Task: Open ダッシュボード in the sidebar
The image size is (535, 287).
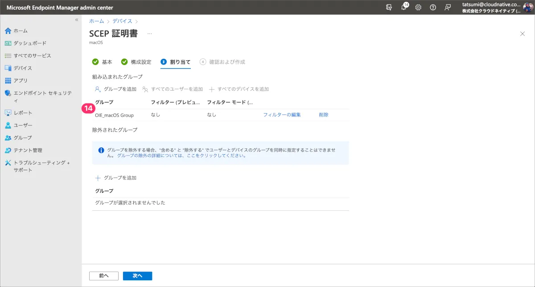Action: click(x=30, y=43)
